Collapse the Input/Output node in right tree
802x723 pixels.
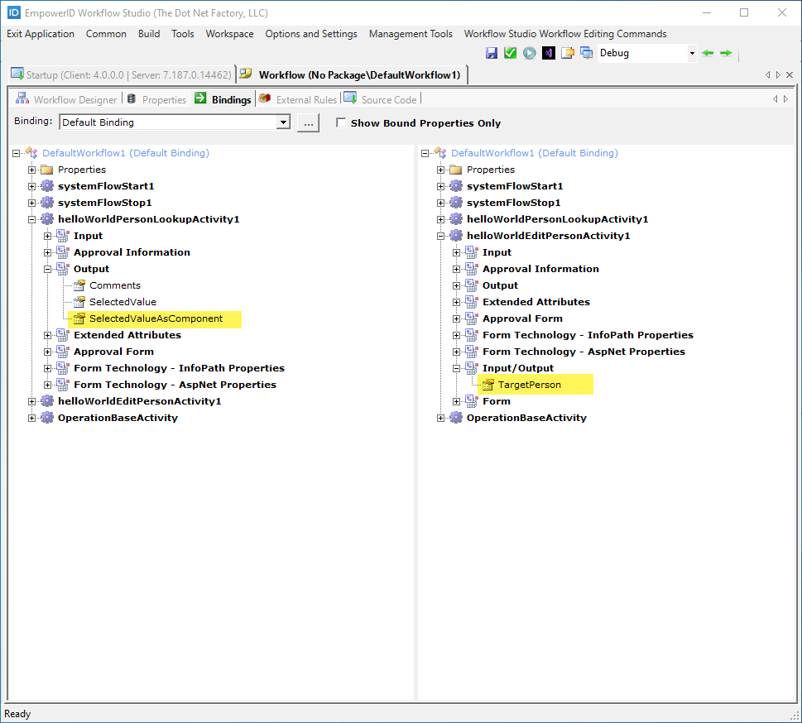click(457, 368)
